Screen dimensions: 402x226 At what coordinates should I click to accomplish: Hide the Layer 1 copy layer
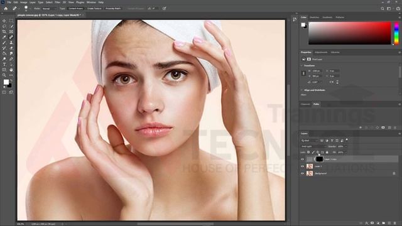point(303,159)
